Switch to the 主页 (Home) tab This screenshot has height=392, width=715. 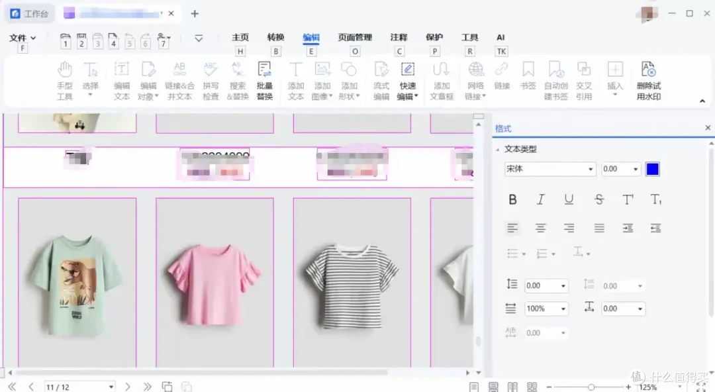(240, 38)
